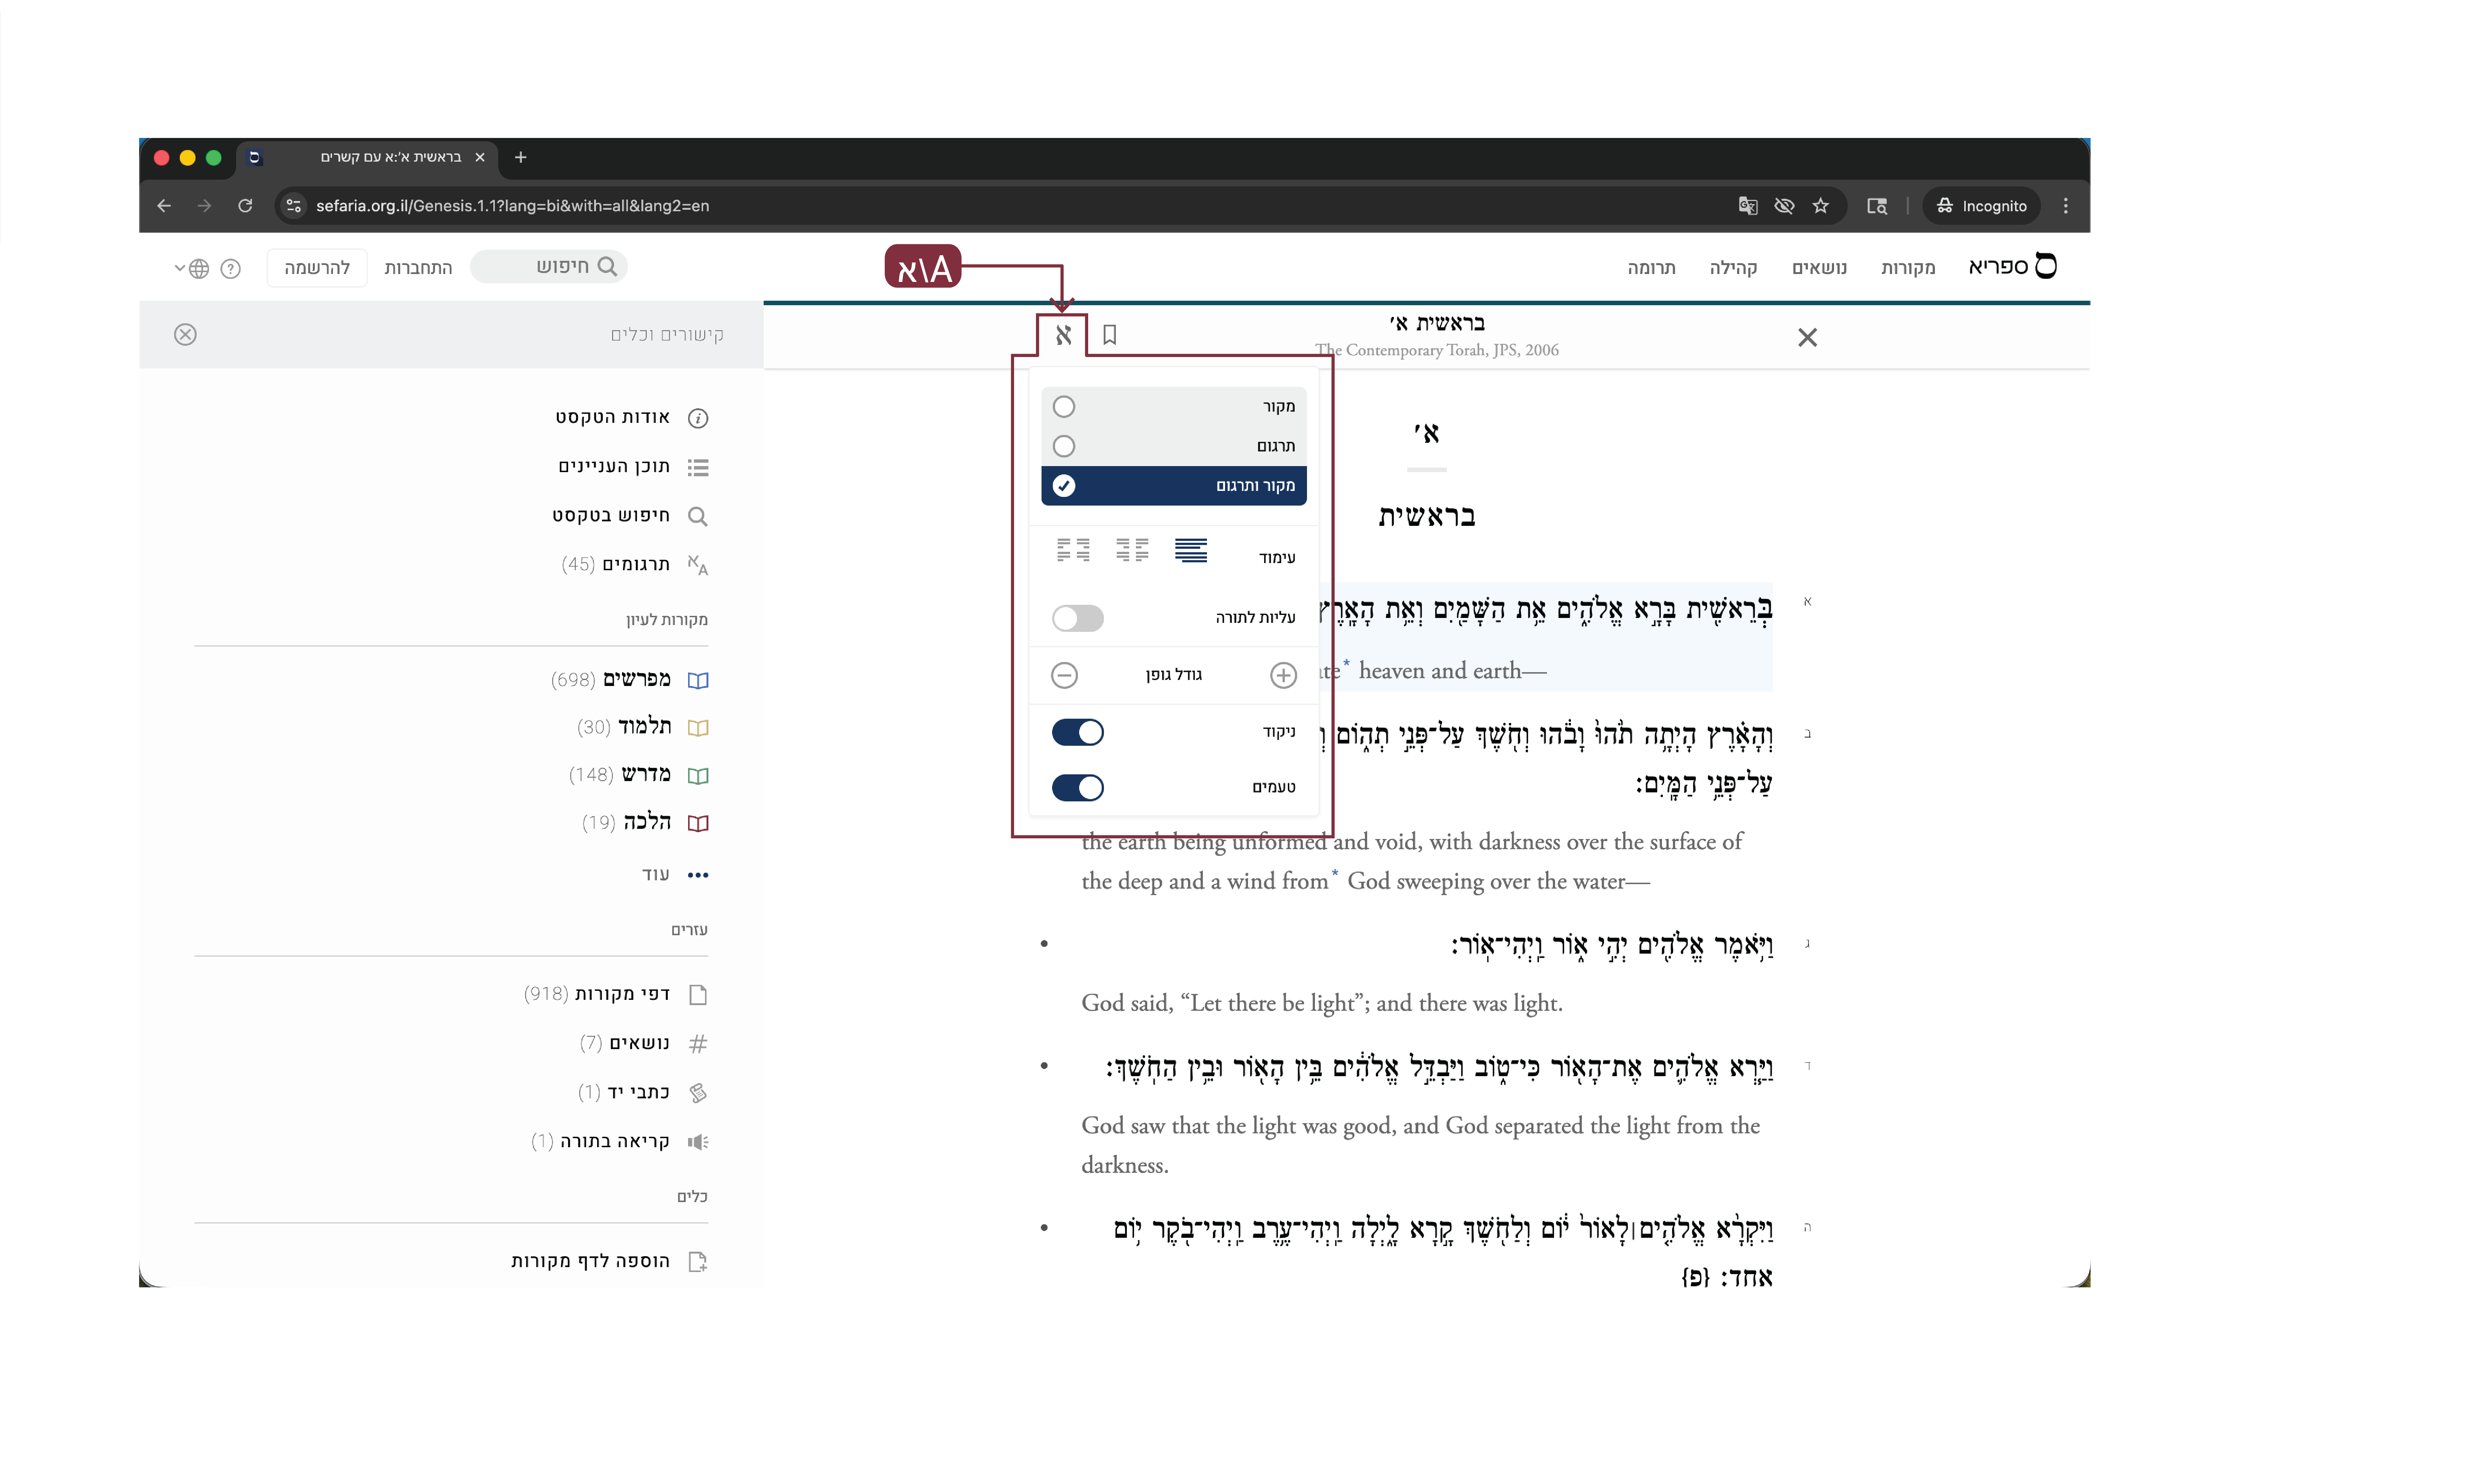Decrease font size with minus icon
Screen dimensions: 2482x1484
[1064, 675]
